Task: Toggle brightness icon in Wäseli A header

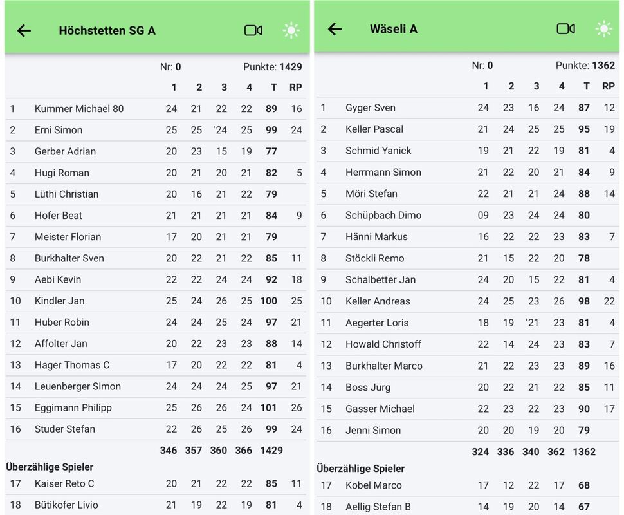Action: click(x=603, y=29)
